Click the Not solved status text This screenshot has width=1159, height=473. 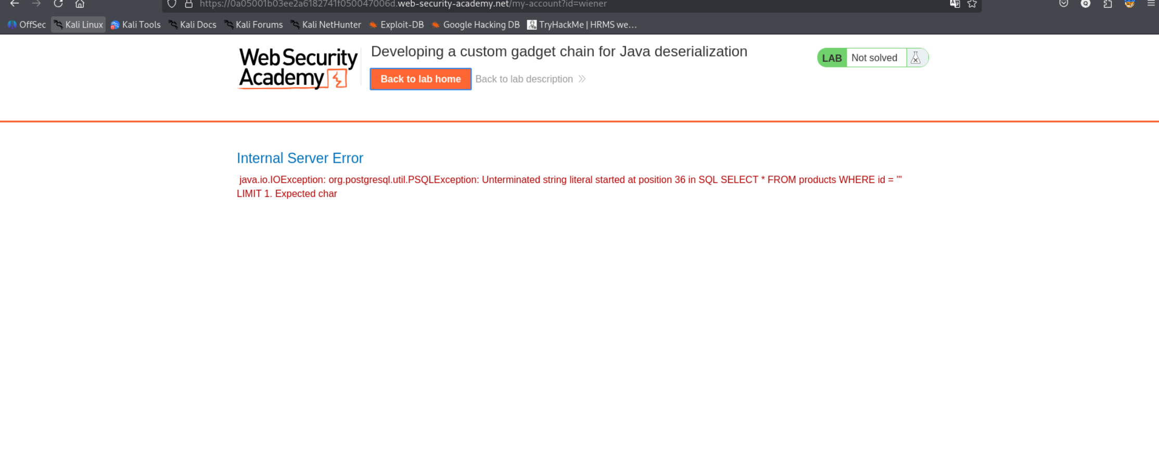pyautogui.click(x=874, y=58)
